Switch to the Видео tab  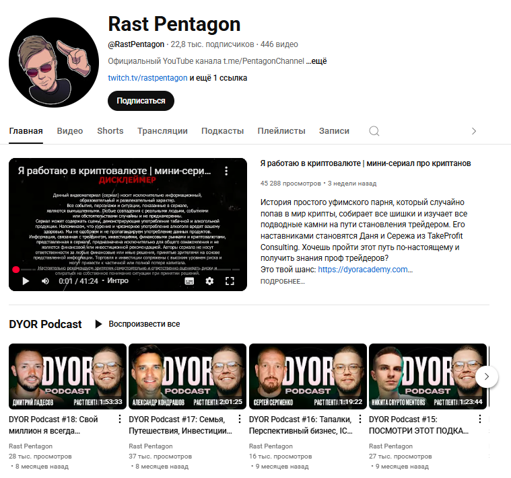[x=70, y=131]
